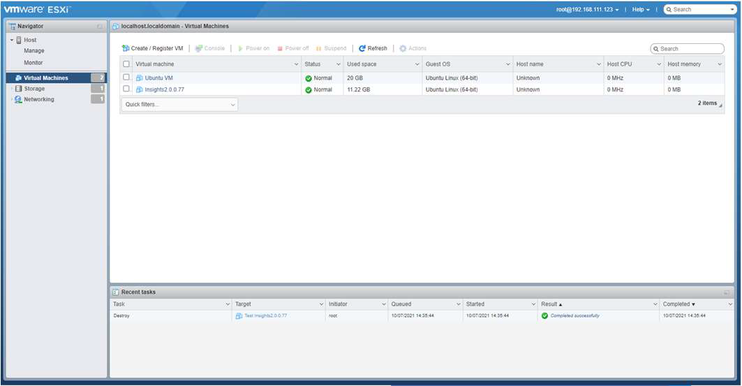This screenshot has height=386, width=742.
Task: Click the VMware ESXi logo
Action: (x=38, y=9)
